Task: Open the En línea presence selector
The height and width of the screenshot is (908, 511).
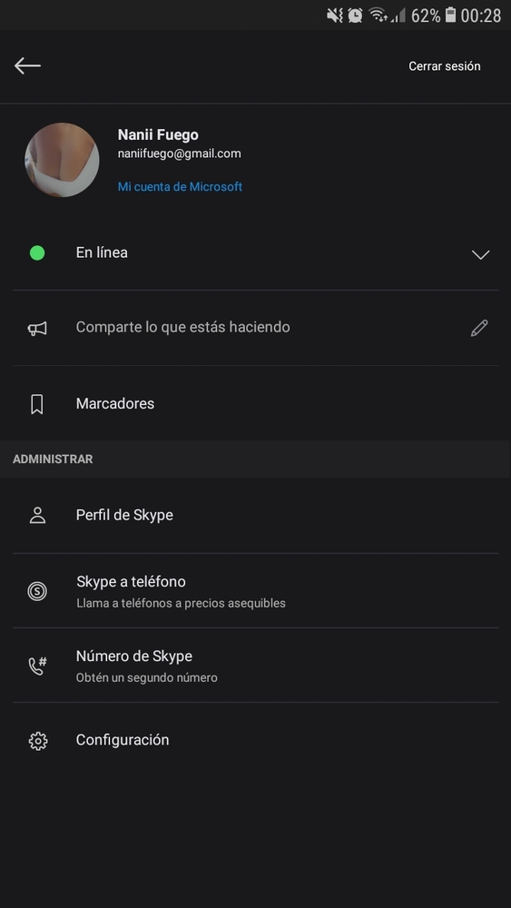Action: tap(255, 253)
